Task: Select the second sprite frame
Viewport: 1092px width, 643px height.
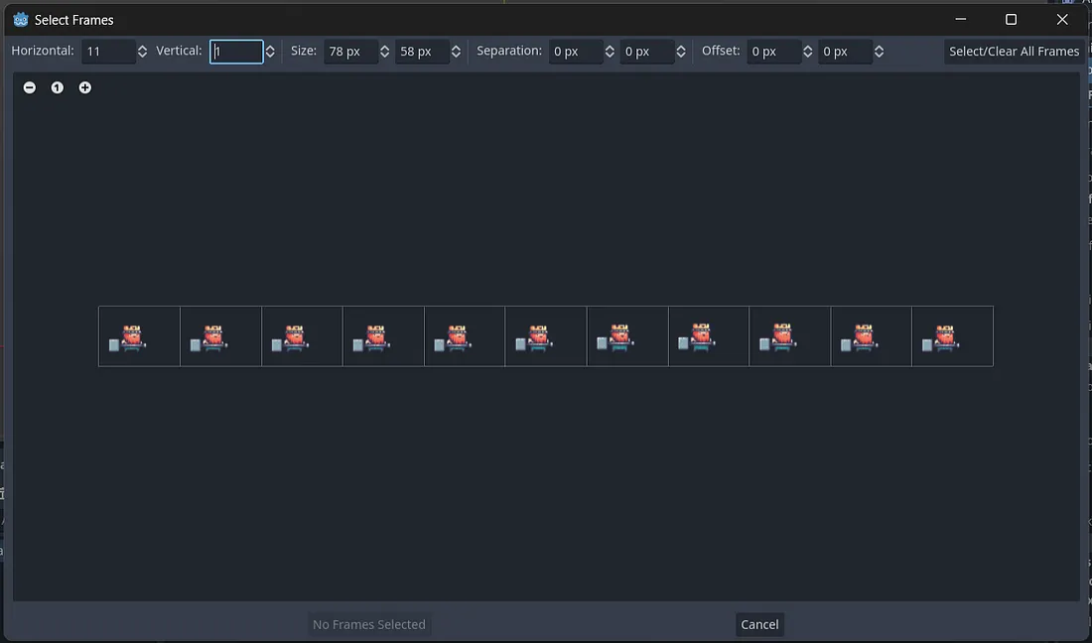Action: click(x=220, y=336)
